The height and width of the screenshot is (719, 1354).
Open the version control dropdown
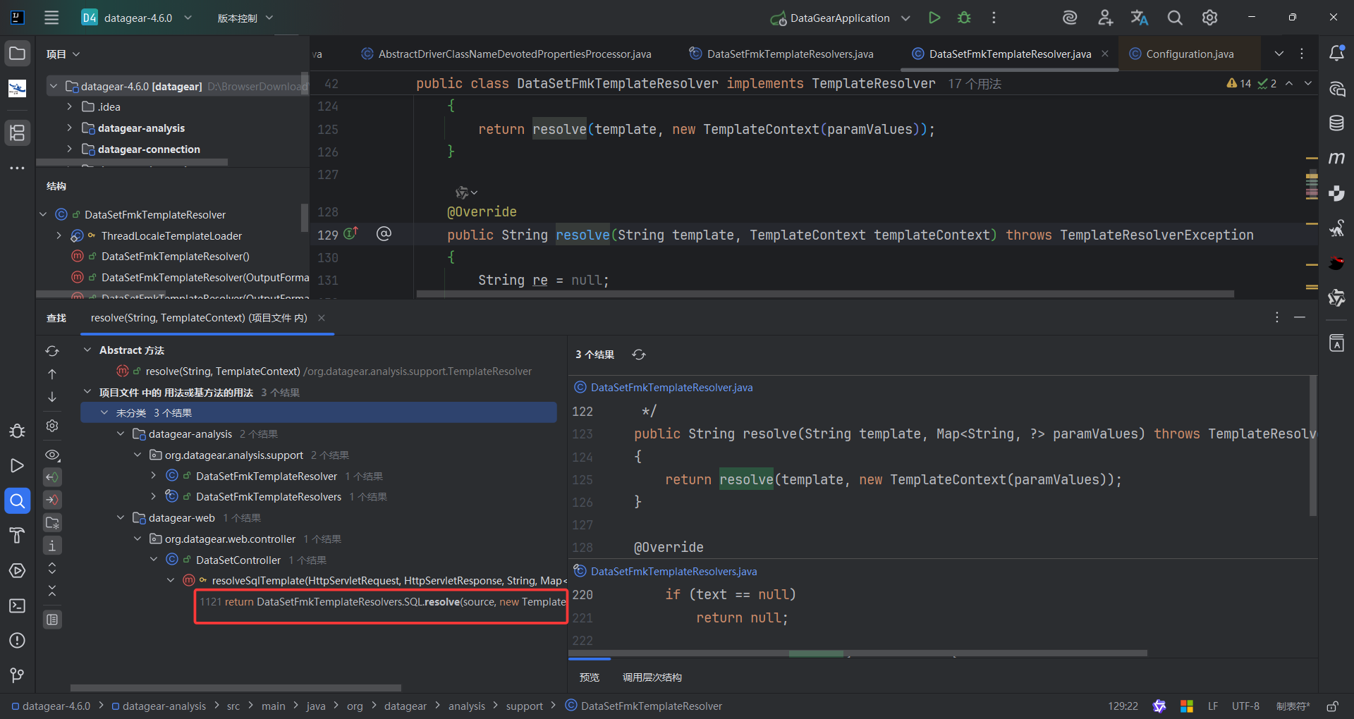[245, 18]
